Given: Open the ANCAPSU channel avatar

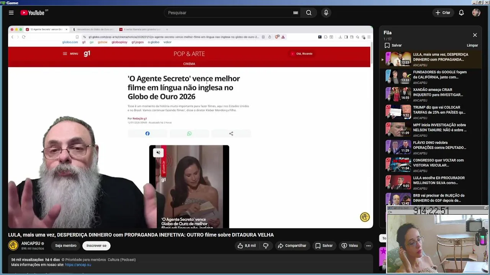Looking at the screenshot, I should tap(13, 246).
